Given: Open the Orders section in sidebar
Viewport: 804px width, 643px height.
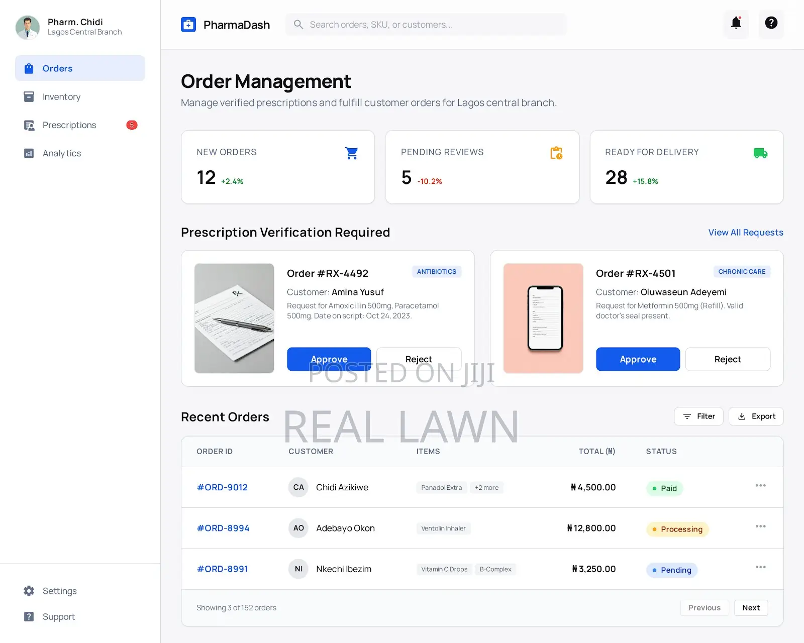Looking at the screenshot, I should pos(80,68).
